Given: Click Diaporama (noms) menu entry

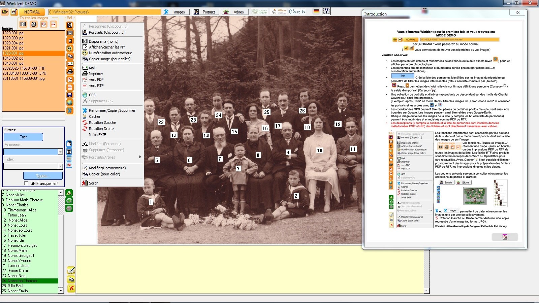Looking at the screenshot, I should pyautogui.click(x=103, y=41).
